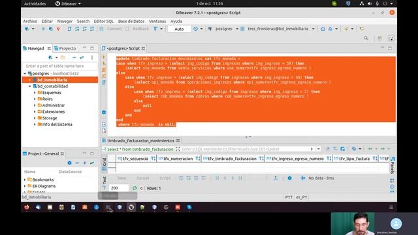
Task: Click the custom filter icon in results filter bar
Action: [x=342, y=149]
